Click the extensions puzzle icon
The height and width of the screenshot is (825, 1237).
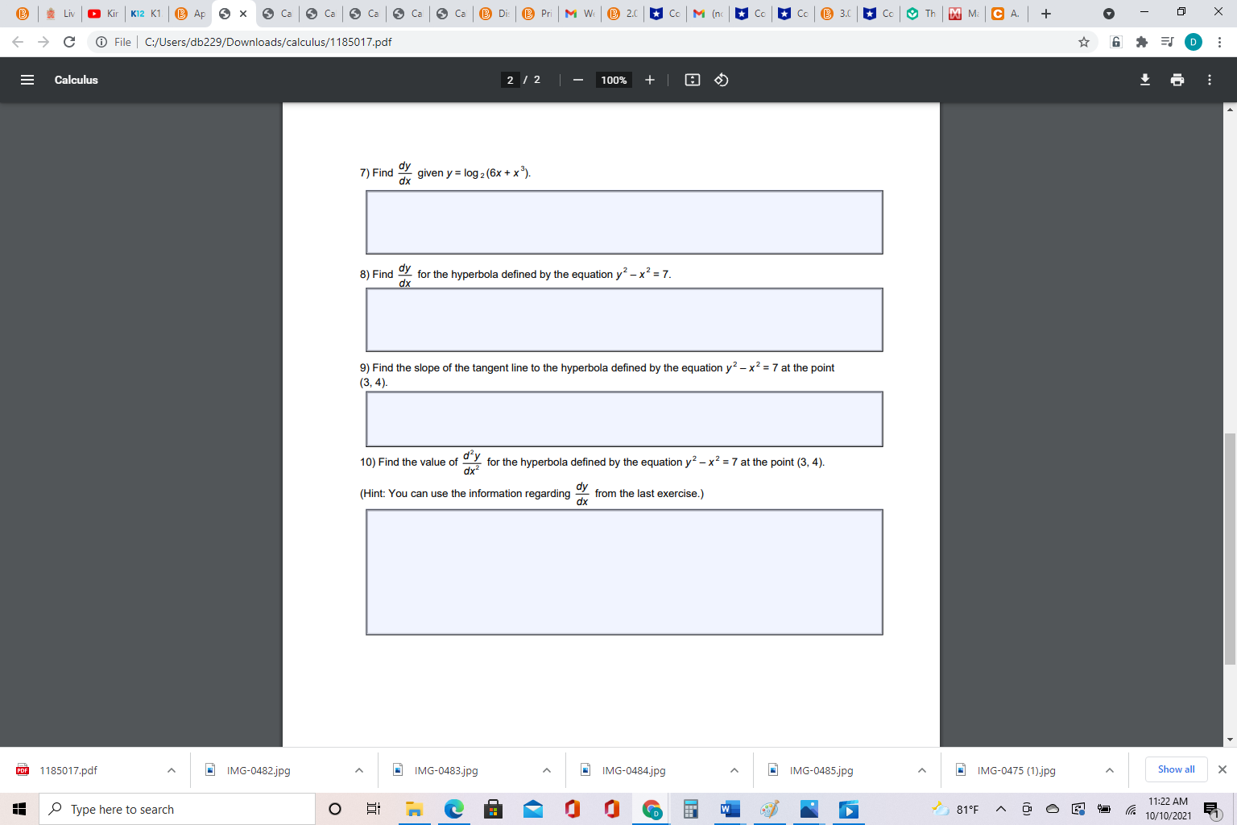point(1143,42)
